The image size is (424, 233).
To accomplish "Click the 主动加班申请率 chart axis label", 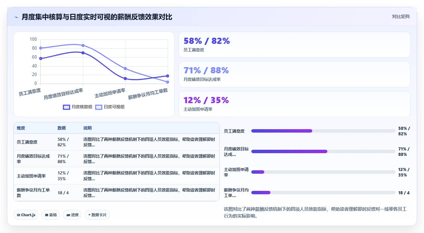I will coord(110,93).
